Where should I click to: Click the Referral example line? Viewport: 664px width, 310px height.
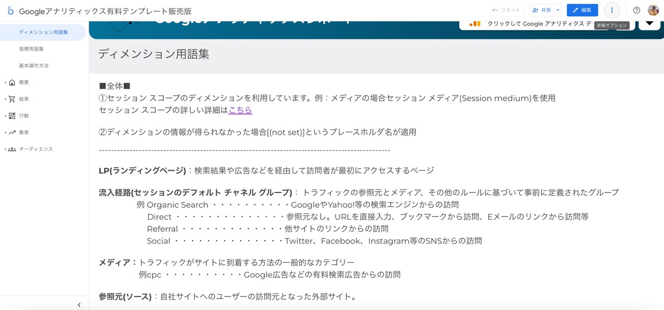268,228
